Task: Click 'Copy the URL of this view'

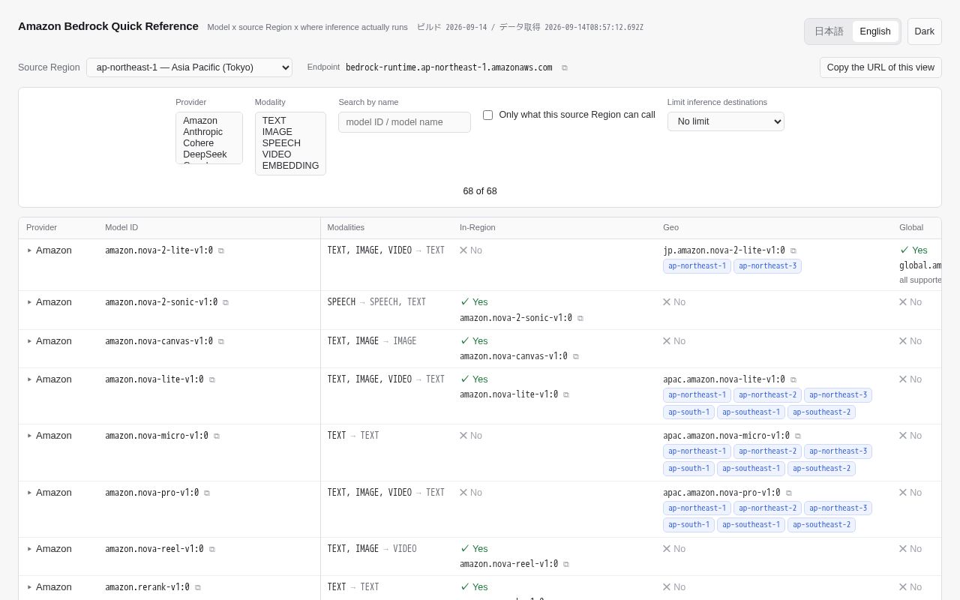Action: [x=880, y=67]
